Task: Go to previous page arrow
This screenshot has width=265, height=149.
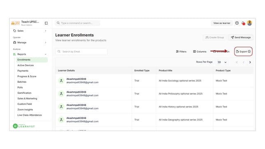Action: click(x=243, y=62)
